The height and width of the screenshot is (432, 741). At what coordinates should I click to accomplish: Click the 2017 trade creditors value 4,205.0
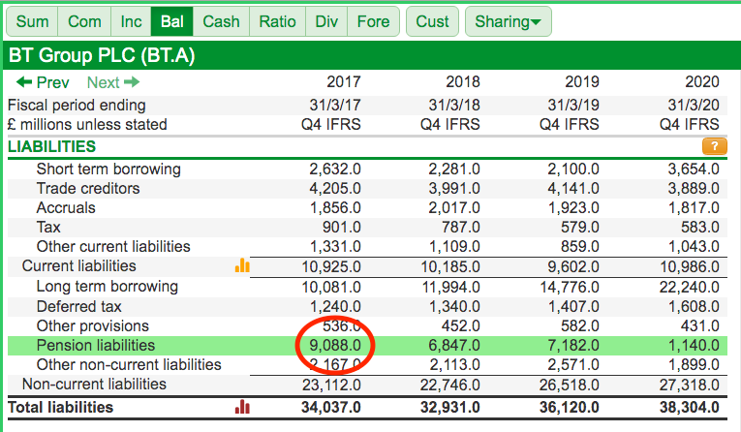point(335,189)
